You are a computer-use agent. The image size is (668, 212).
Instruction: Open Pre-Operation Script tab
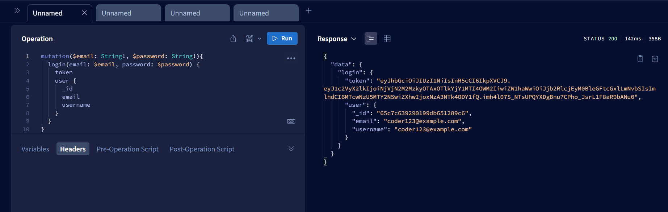127,149
